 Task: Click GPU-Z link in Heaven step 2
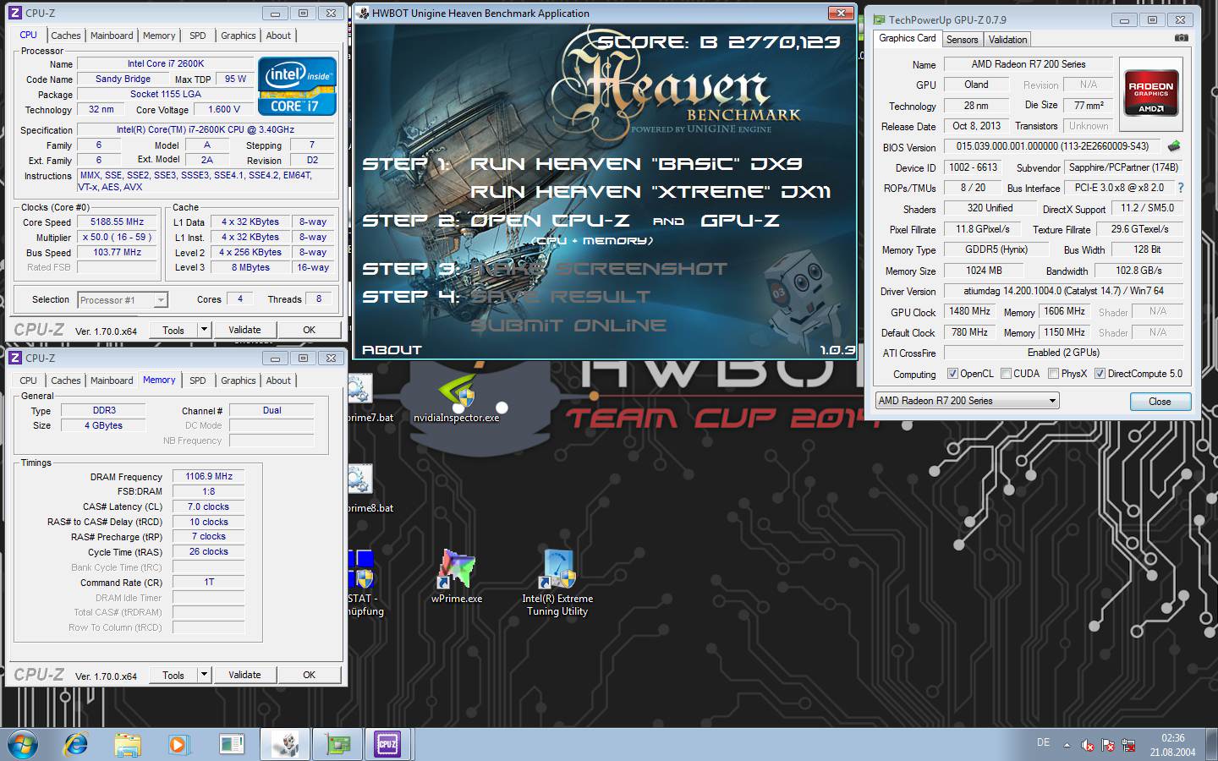pos(740,221)
